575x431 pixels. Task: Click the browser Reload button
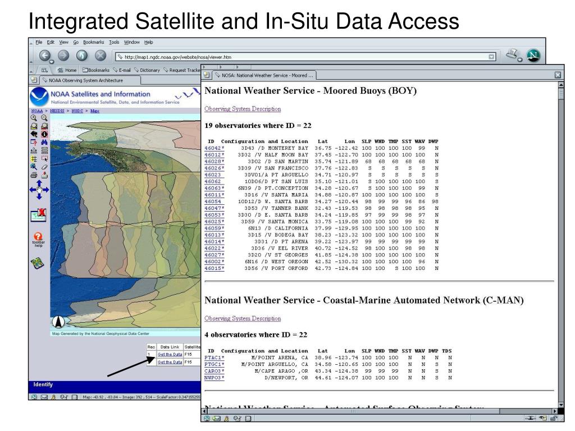pyautogui.click(x=82, y=56)
